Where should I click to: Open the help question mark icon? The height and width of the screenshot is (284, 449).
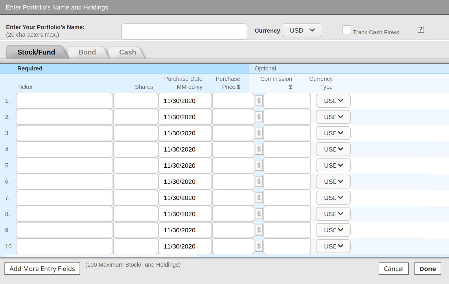pyautogui.click(x=421, y=29)
